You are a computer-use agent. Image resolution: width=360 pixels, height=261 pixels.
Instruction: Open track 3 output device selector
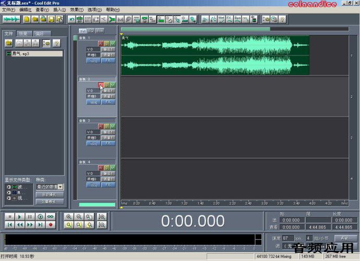click(108, 132)
